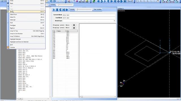Click the red letter A toolbar icon
The image size is (181, 101).
[x=77, y=1]
